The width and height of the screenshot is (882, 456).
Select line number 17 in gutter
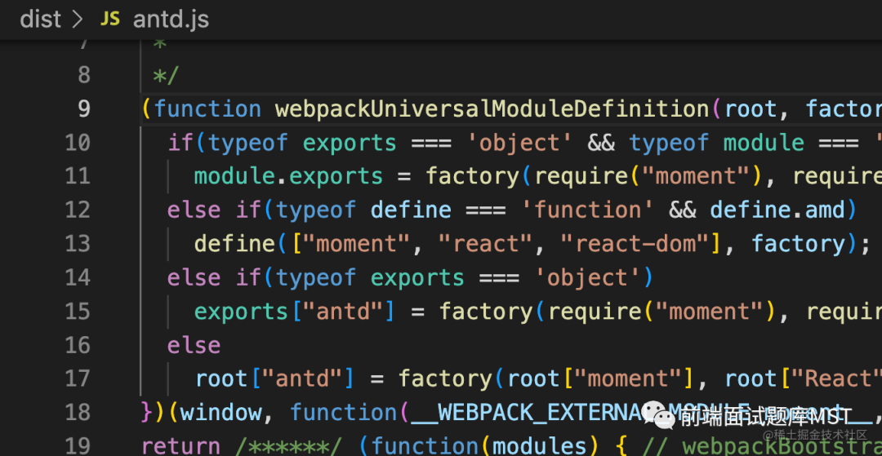(78, 378)
